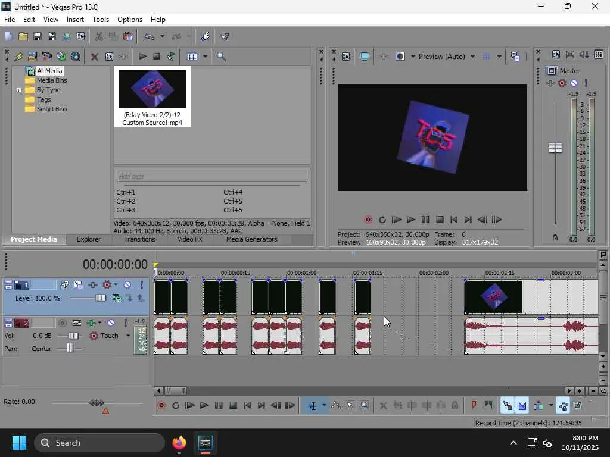This screenshot has width=610, height=457.
Task: Switch to the Video FX tab
Action: (x=190, y=239)
